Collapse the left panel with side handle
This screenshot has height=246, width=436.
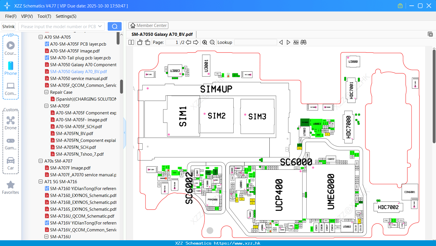pyautogui.click(x=125, y=132)
